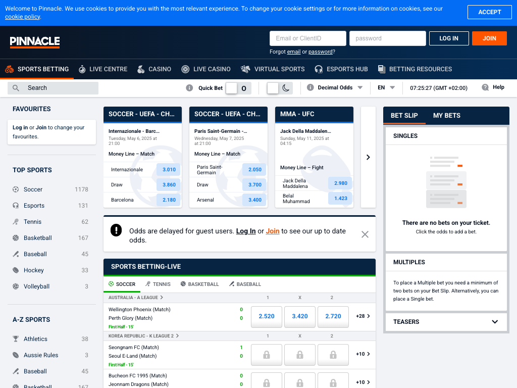
Task: Click the Esports headset icon in sidebar
Action: point(16,206)
